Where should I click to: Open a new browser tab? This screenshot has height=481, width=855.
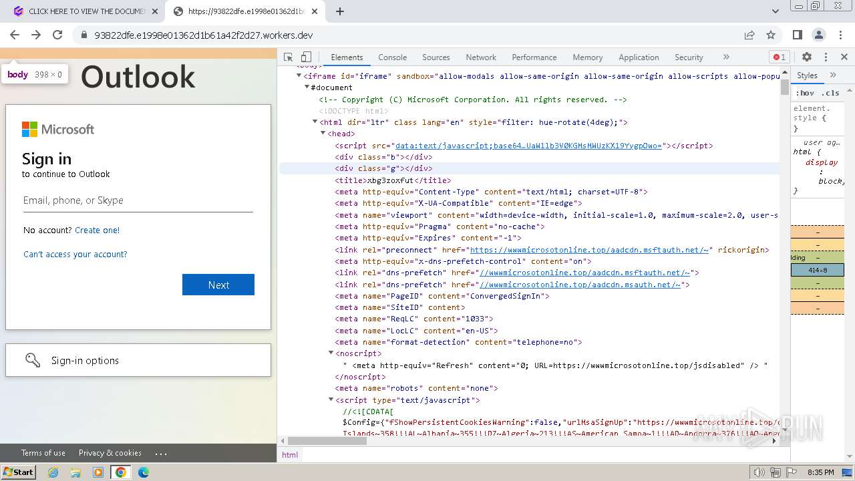click(340, 11)
